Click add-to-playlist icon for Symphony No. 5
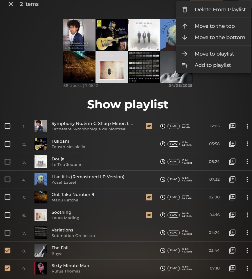 [232, 126]
